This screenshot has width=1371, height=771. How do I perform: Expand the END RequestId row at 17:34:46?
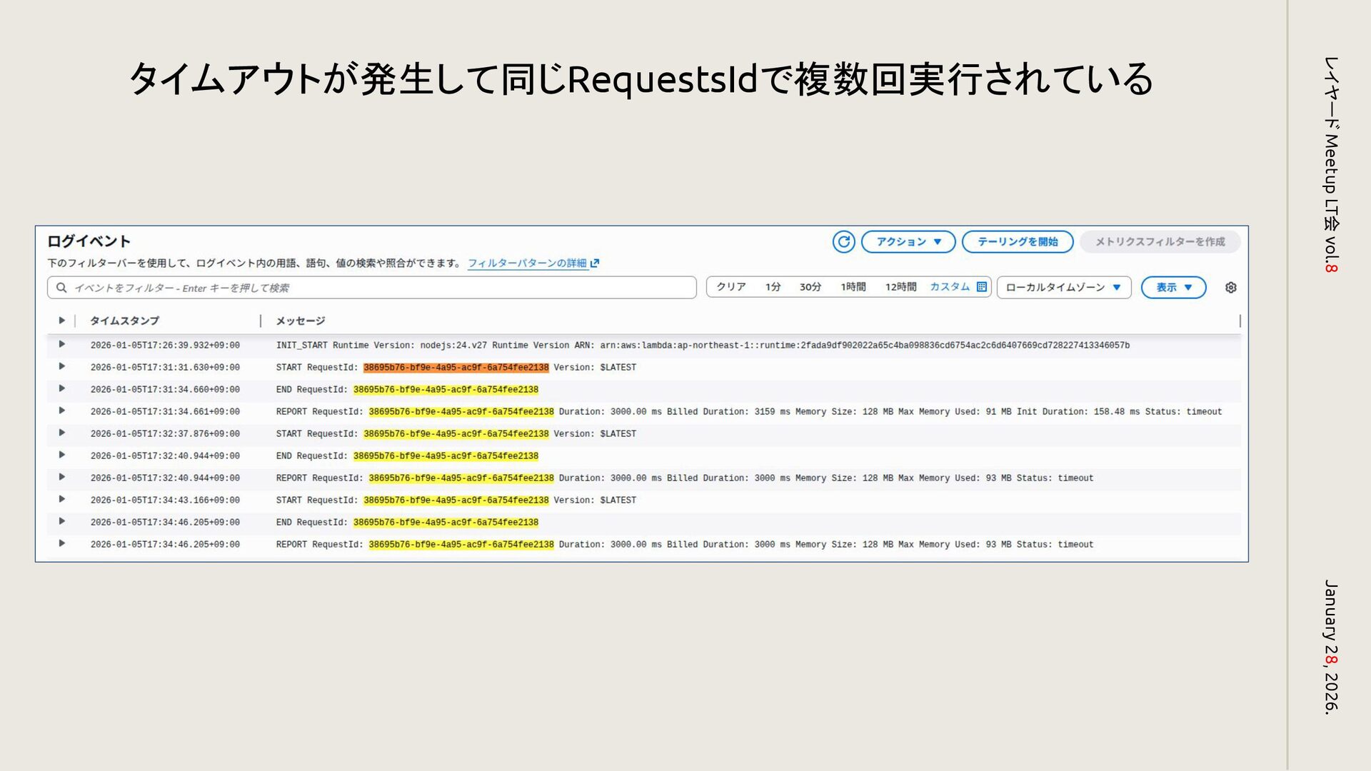(x=61, y=522)
